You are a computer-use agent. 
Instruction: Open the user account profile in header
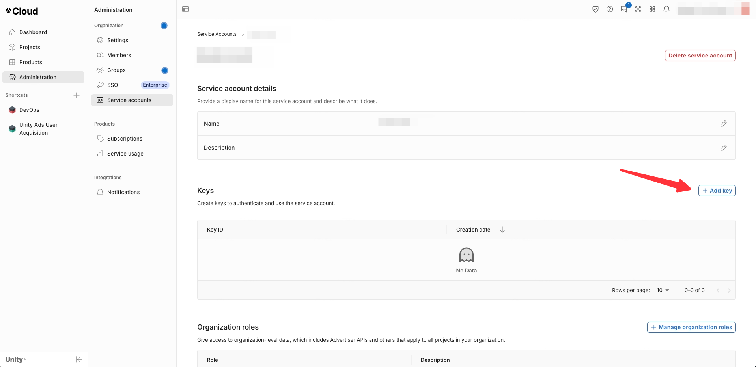pyautogui.click(x=713, y=9)
